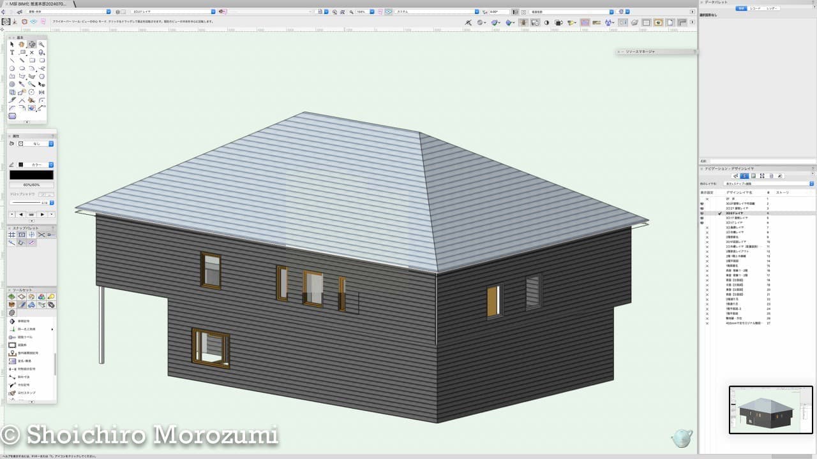The width and height of the screenshot is (817, 459).
Task: Toggle visibility of layer number 6
Action: click(702, 223)
